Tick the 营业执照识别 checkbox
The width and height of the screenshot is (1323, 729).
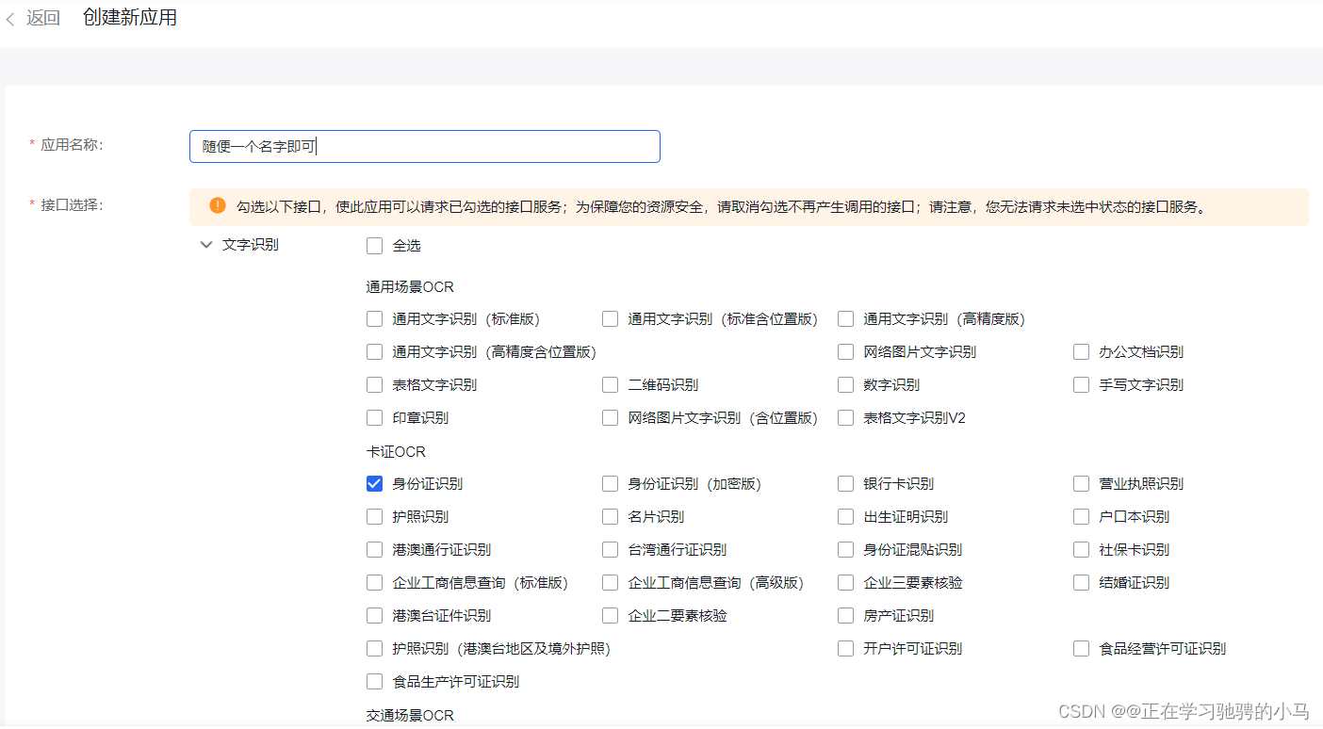[1081, 484]
